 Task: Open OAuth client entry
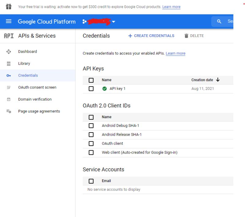click(112, 144)
